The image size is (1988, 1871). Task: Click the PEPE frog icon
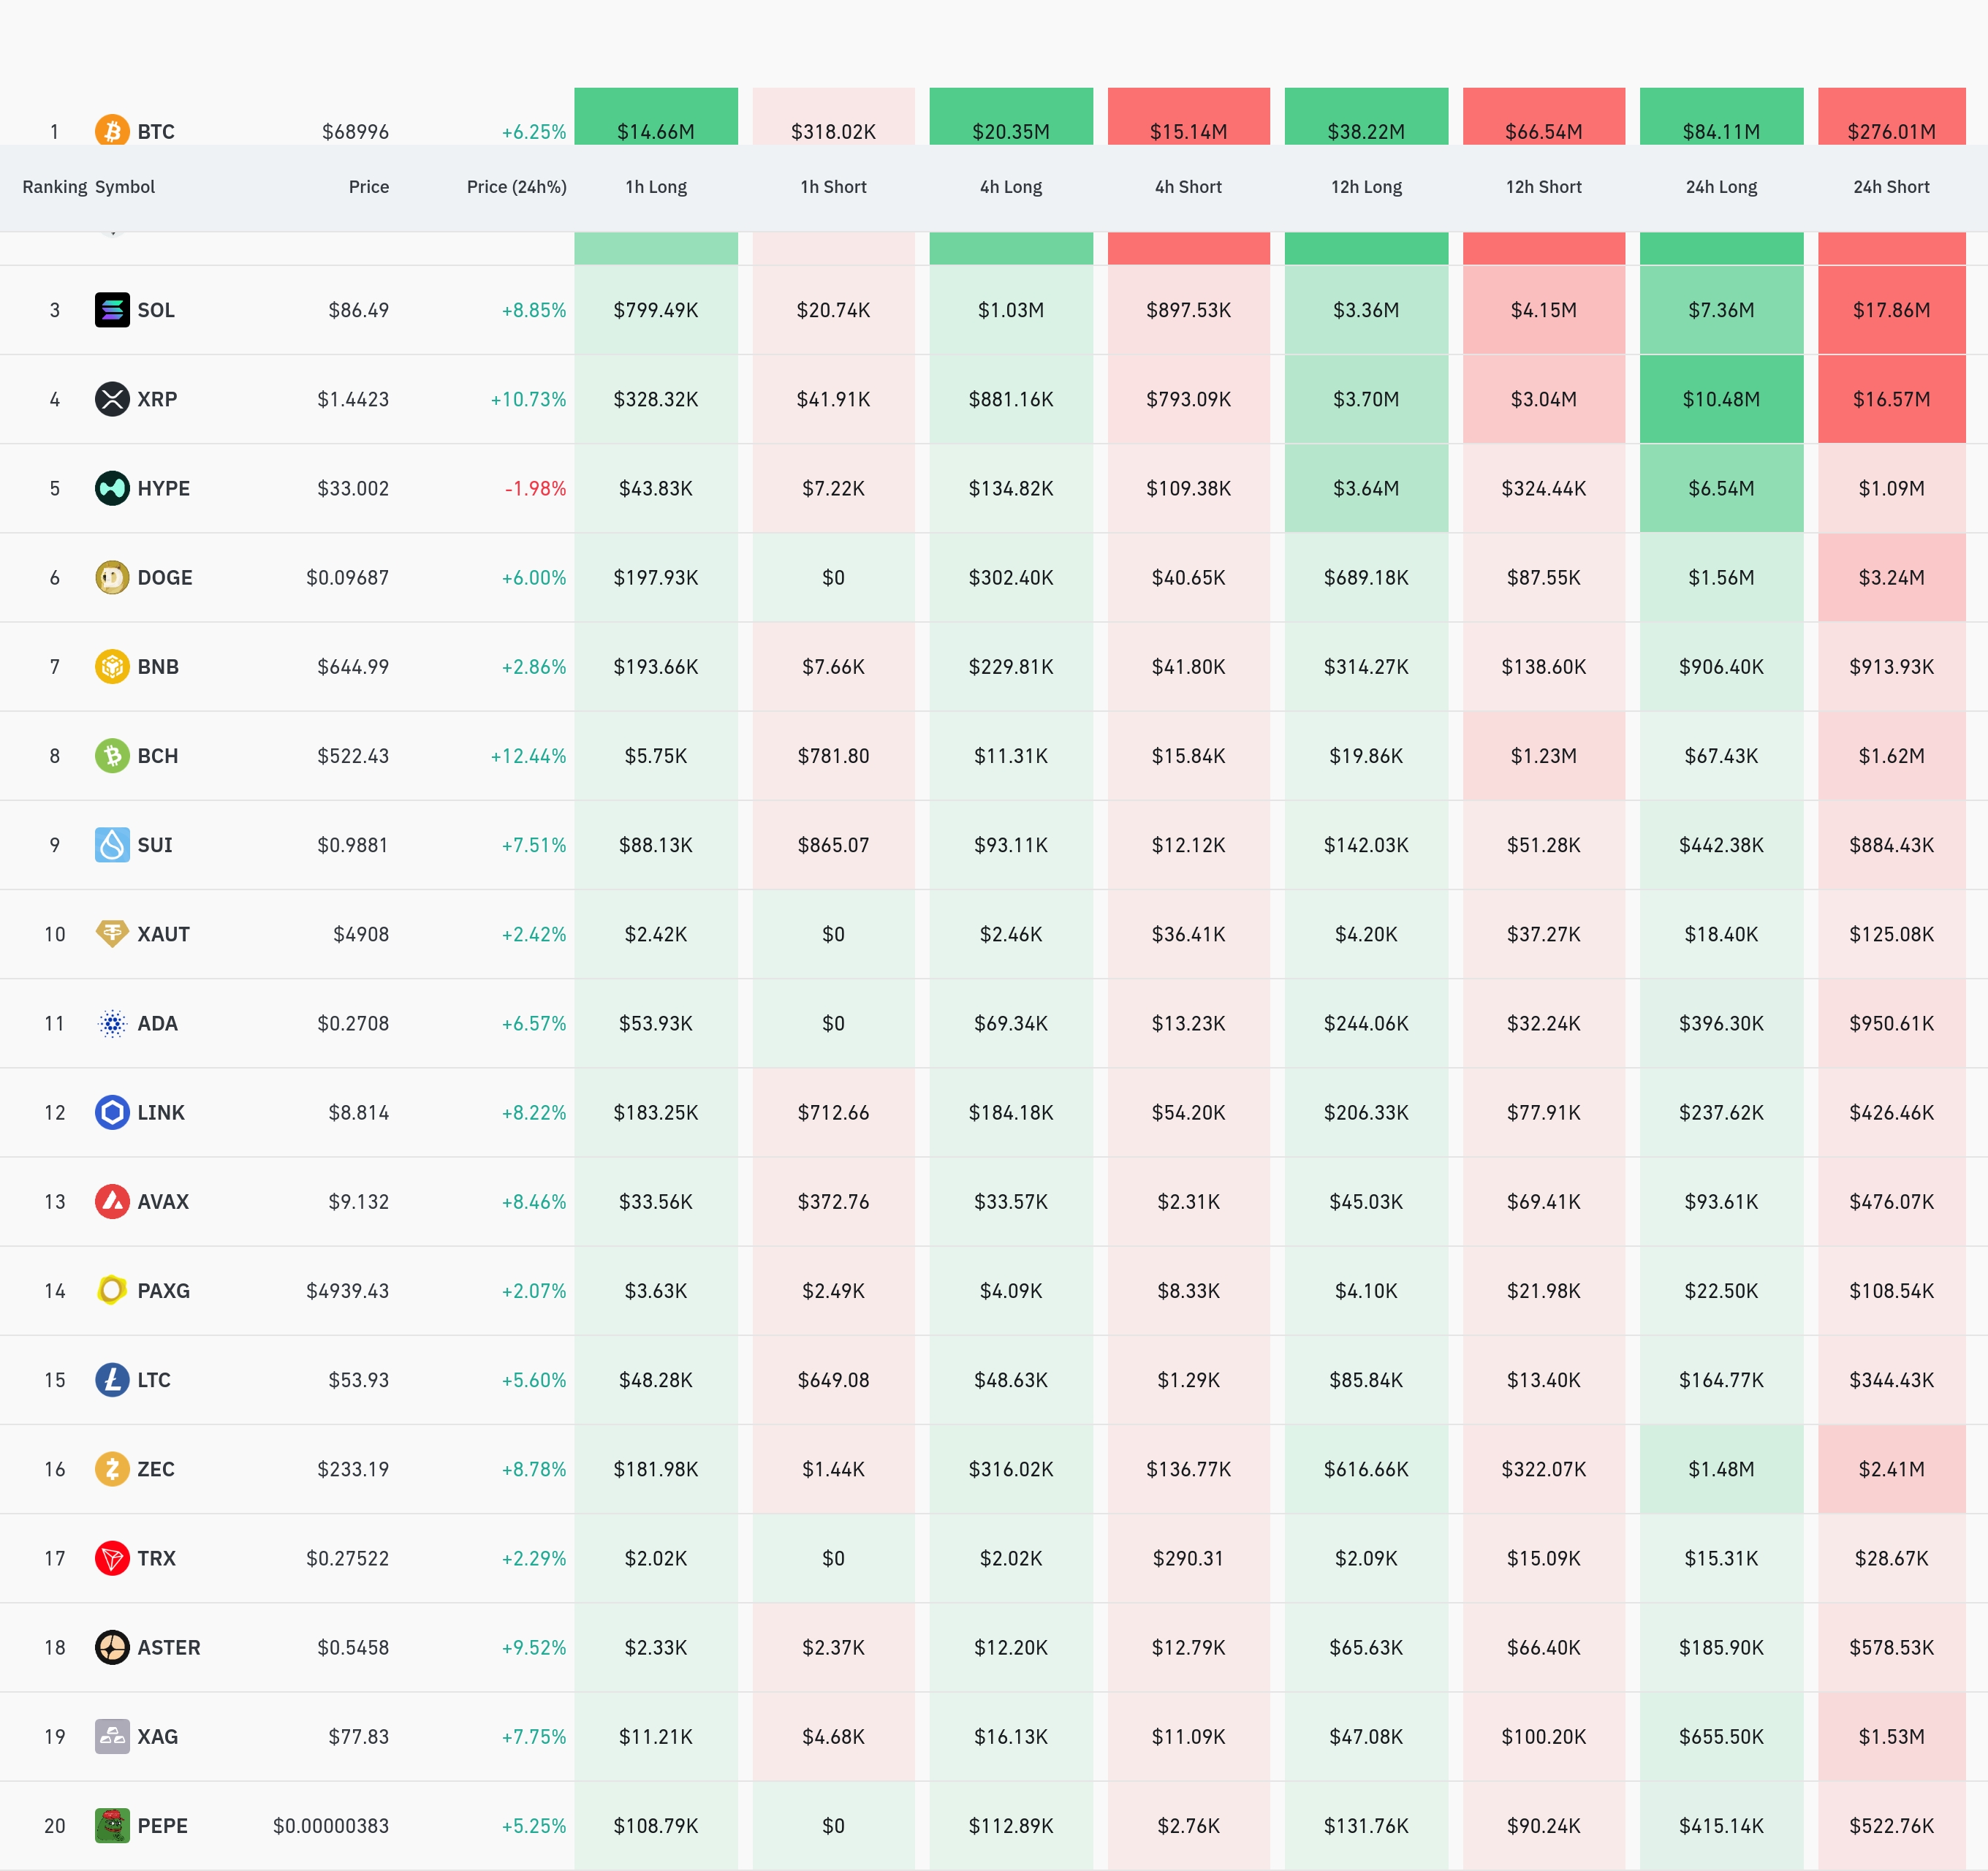coord(112,1825)
